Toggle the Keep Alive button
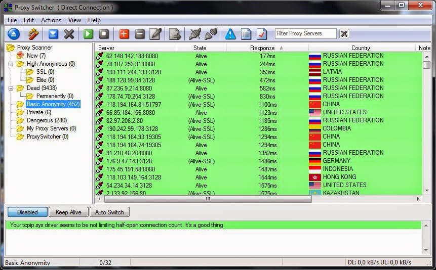436x270 pixels. pyautogui.click(x=68, y=212)
